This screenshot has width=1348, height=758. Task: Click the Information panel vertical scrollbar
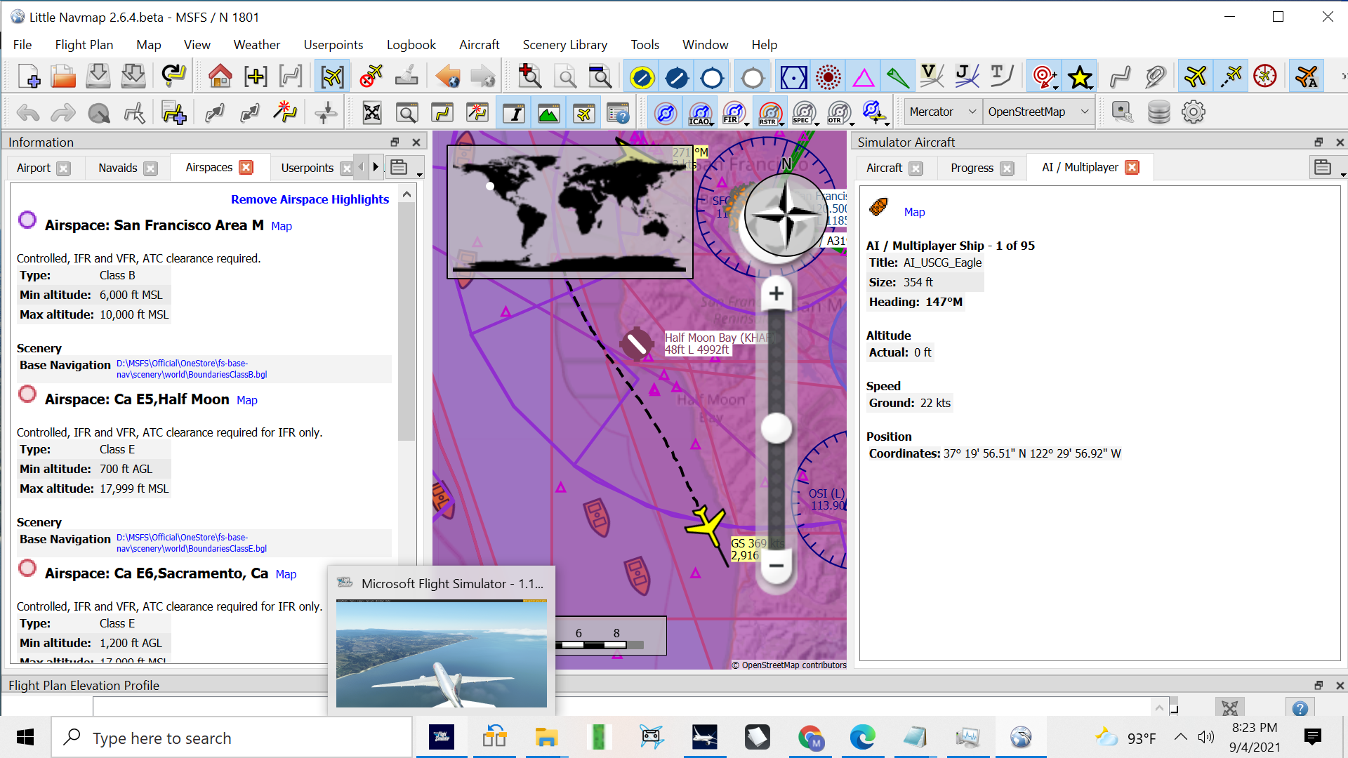pos(407,323)
